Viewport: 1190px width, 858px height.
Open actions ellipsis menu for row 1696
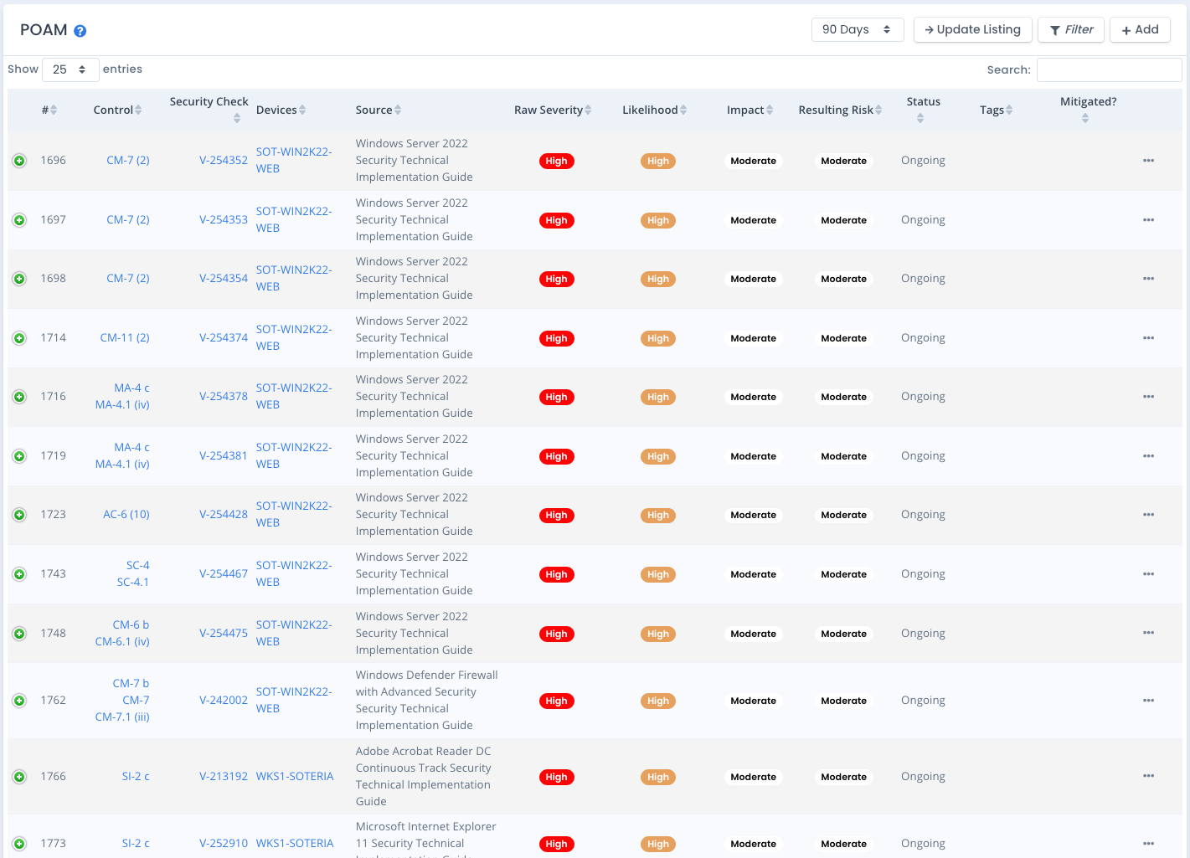pyautogui.click(x=1148, y=161)
